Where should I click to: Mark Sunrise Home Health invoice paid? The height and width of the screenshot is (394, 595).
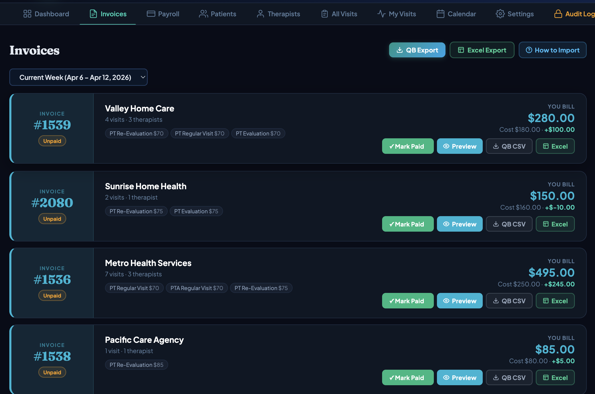click(408, 224)
